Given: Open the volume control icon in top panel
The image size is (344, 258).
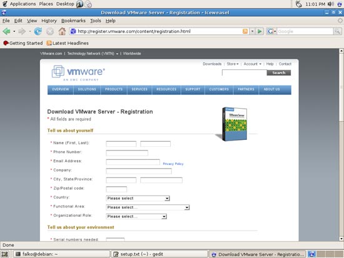Looking at the screenshot, I should tap(330, 4).
